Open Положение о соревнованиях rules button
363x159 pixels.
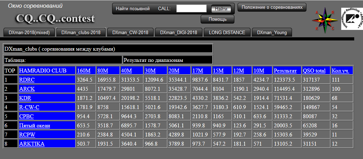pos(272,7)
